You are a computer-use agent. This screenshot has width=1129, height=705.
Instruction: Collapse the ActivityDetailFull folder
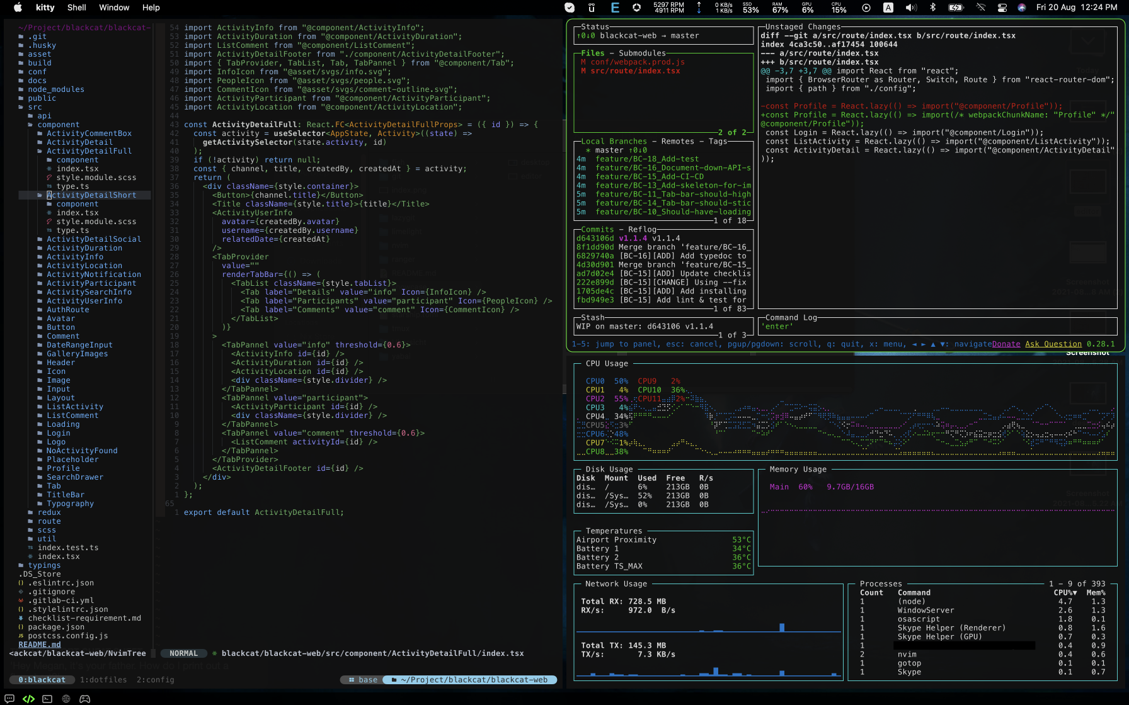tap(89, 151)
